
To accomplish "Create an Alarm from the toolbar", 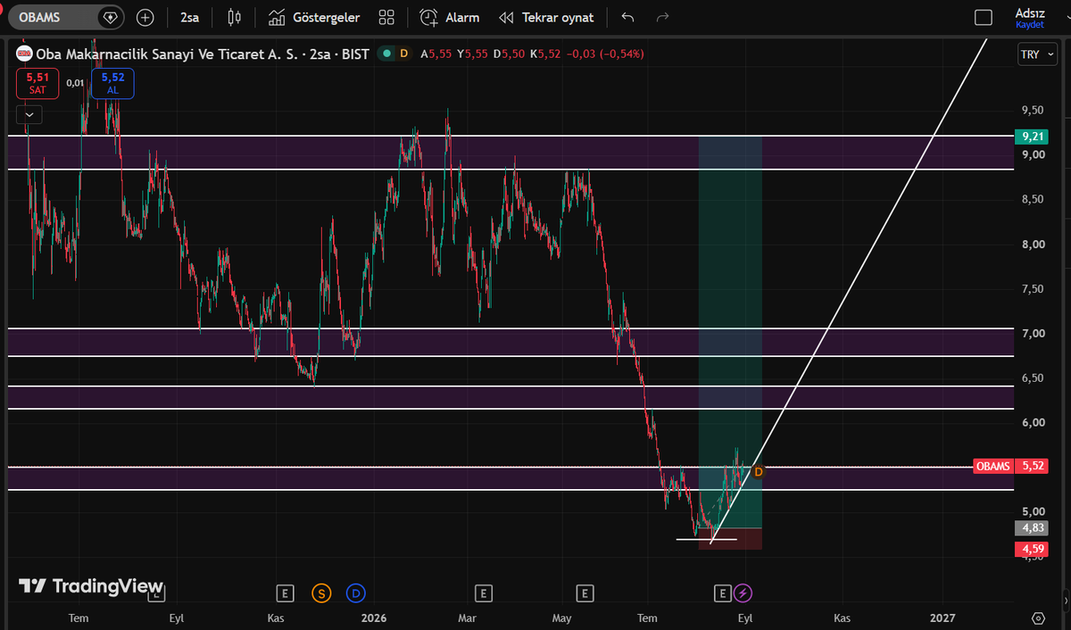I will 450,17.
